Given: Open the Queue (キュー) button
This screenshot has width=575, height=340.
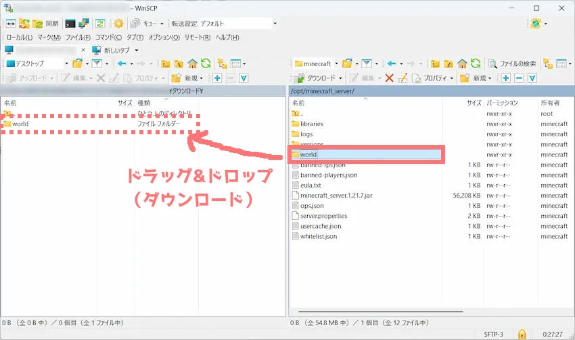Looking at the screenshot, I should [143, 24].
